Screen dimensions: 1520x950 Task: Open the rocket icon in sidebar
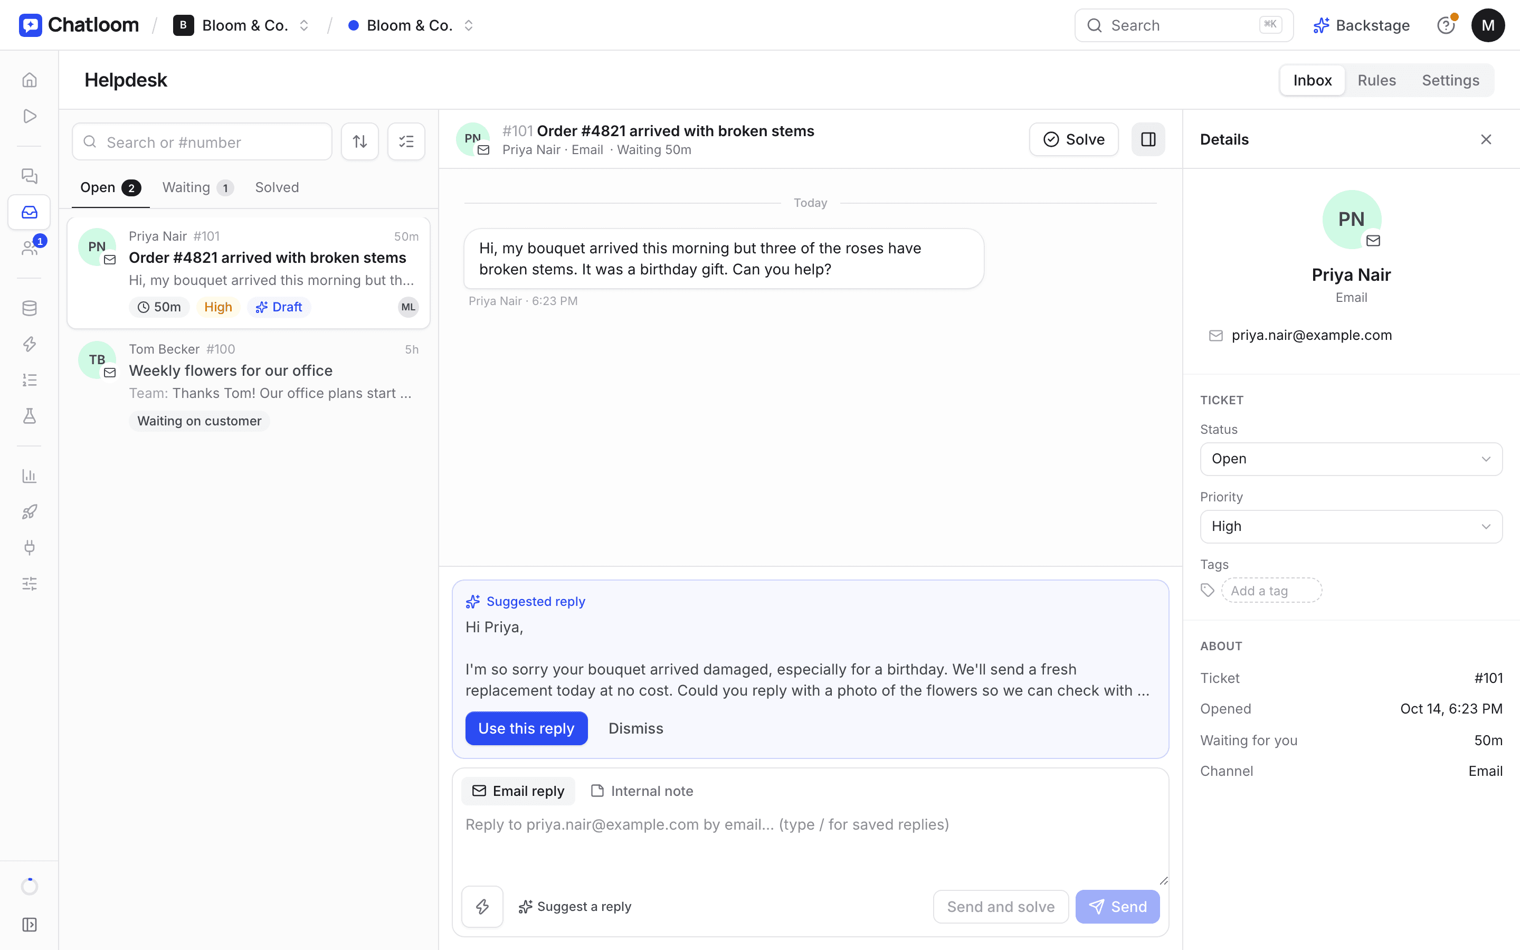[x=29, y=511]
